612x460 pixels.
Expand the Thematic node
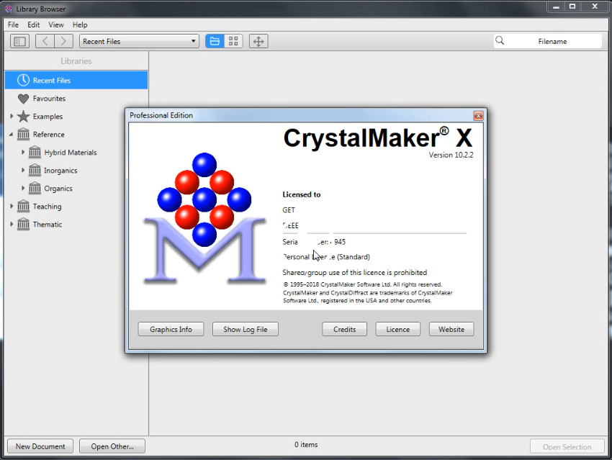click(x=12, y=224)
